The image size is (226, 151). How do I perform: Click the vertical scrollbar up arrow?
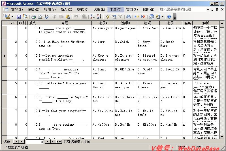click(222, 23)
